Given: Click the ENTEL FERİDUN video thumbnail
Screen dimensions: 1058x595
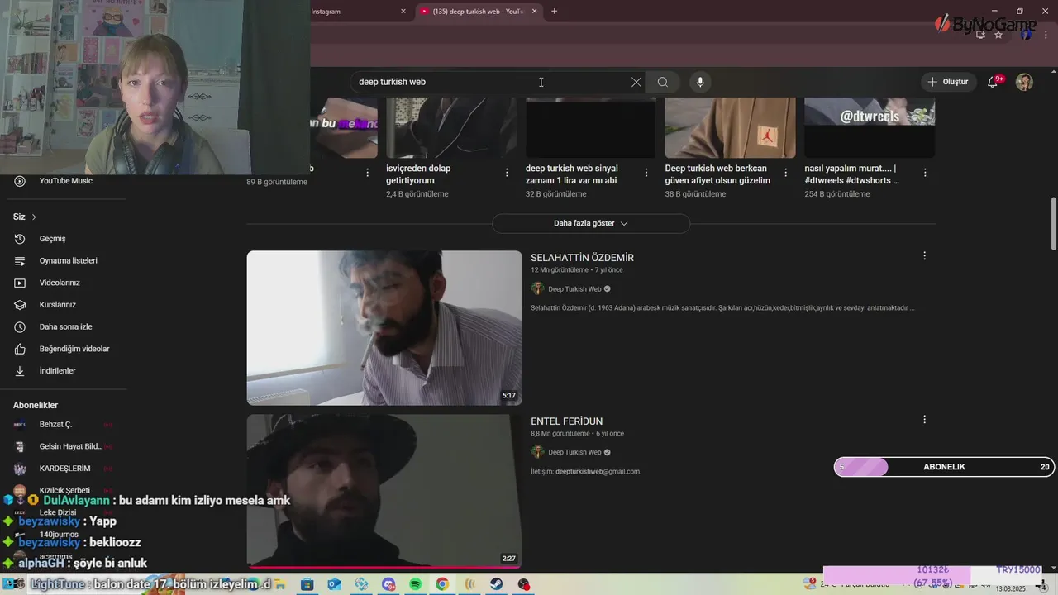Looking at the screenshot, I should (x=384, y=491).
